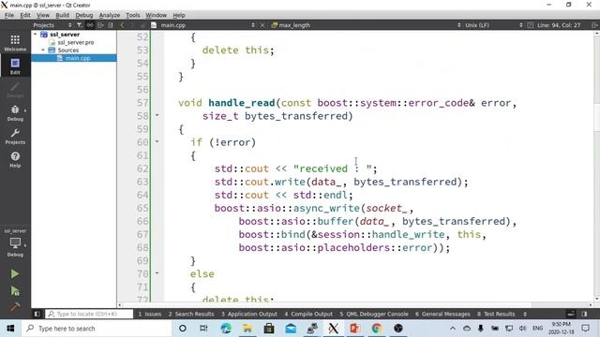Open File Explorer from taskbar
Image resolution: width=600 pixels, height=337 pixels.
pos(247,329)
